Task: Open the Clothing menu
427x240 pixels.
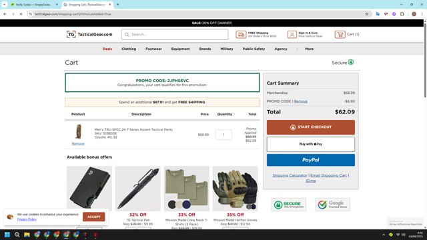Action: pyautogui.click(x=129, y=49)
